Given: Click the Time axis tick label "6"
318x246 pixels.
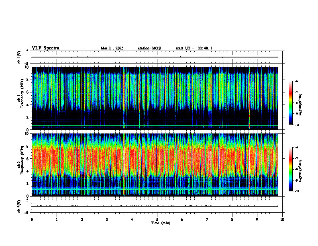Looking at the screenshot, I should [x=182, y=219].
